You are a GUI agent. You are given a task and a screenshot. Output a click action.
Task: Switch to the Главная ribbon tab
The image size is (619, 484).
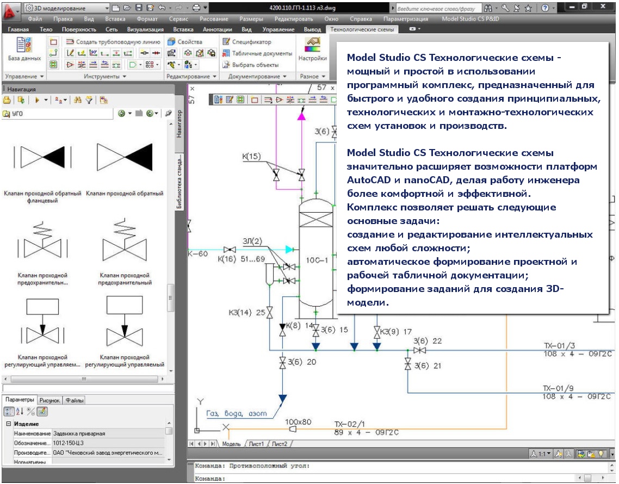[18, 29]
